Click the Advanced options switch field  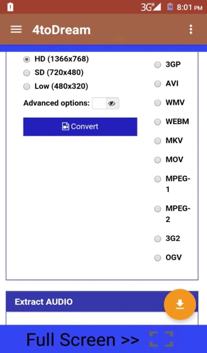105,103
